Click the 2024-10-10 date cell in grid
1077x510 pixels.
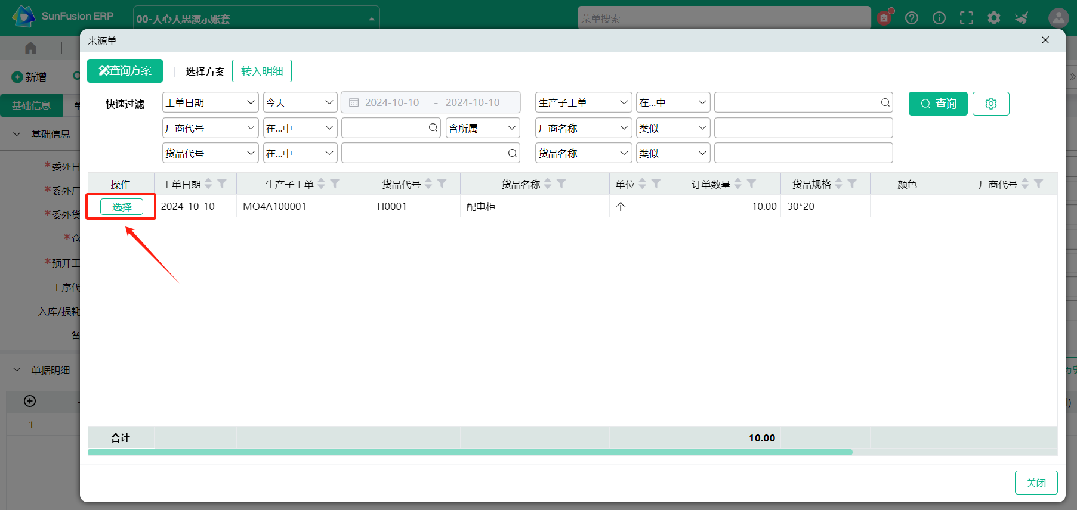(x=196, y=206)
